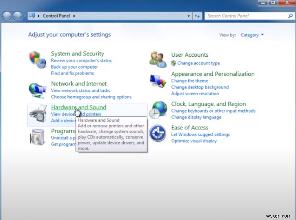Click the Ease of Access icon

click(158, 133)
